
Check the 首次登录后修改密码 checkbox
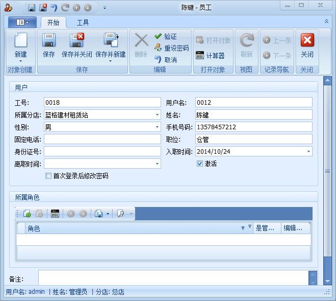pos(48,176)
